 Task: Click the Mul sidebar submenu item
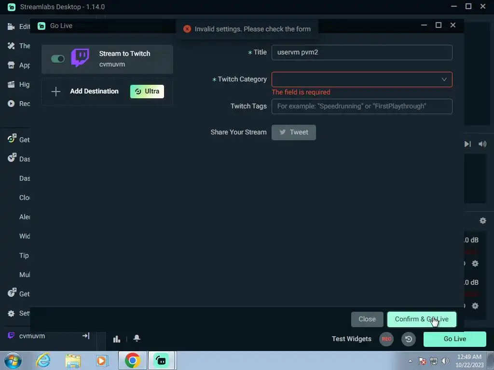pyautogui.click(x=25, y=275)
